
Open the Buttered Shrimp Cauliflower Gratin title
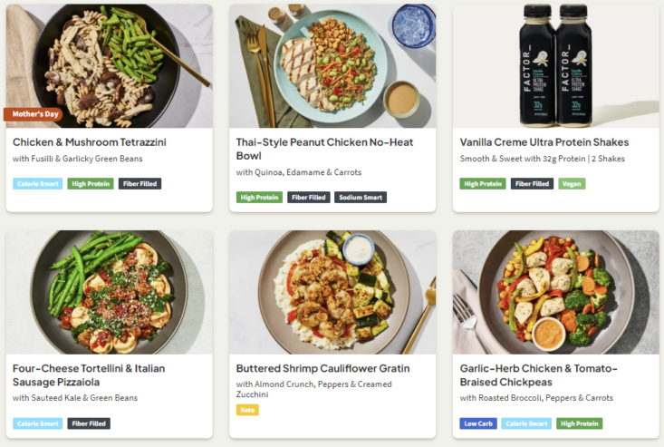323,369
